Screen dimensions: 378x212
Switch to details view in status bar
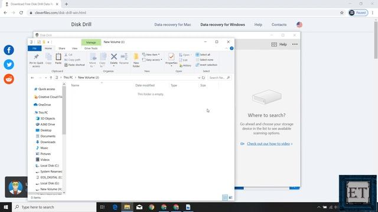tap(225, 198)
